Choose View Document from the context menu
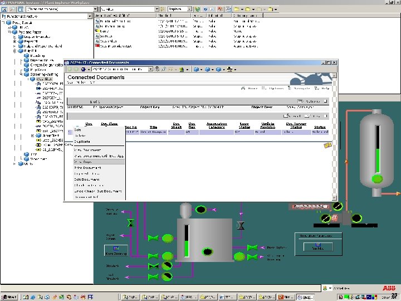This screenshot has width=401, height=301. 87,150
